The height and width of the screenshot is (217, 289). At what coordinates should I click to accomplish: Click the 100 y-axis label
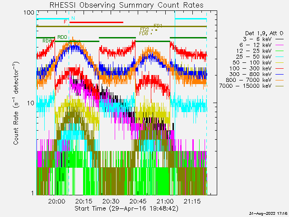29,13
